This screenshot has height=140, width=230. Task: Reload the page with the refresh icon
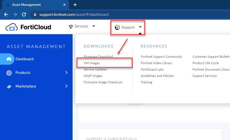24,14
